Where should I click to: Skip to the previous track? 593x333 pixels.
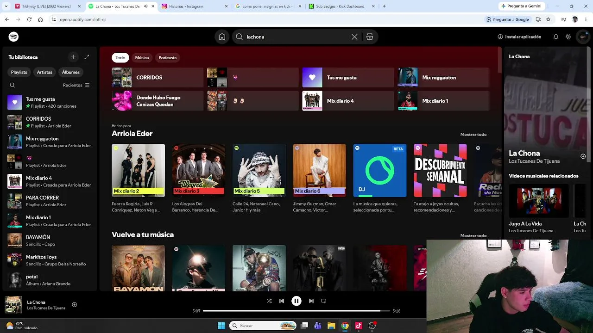[x=282, y=301]
